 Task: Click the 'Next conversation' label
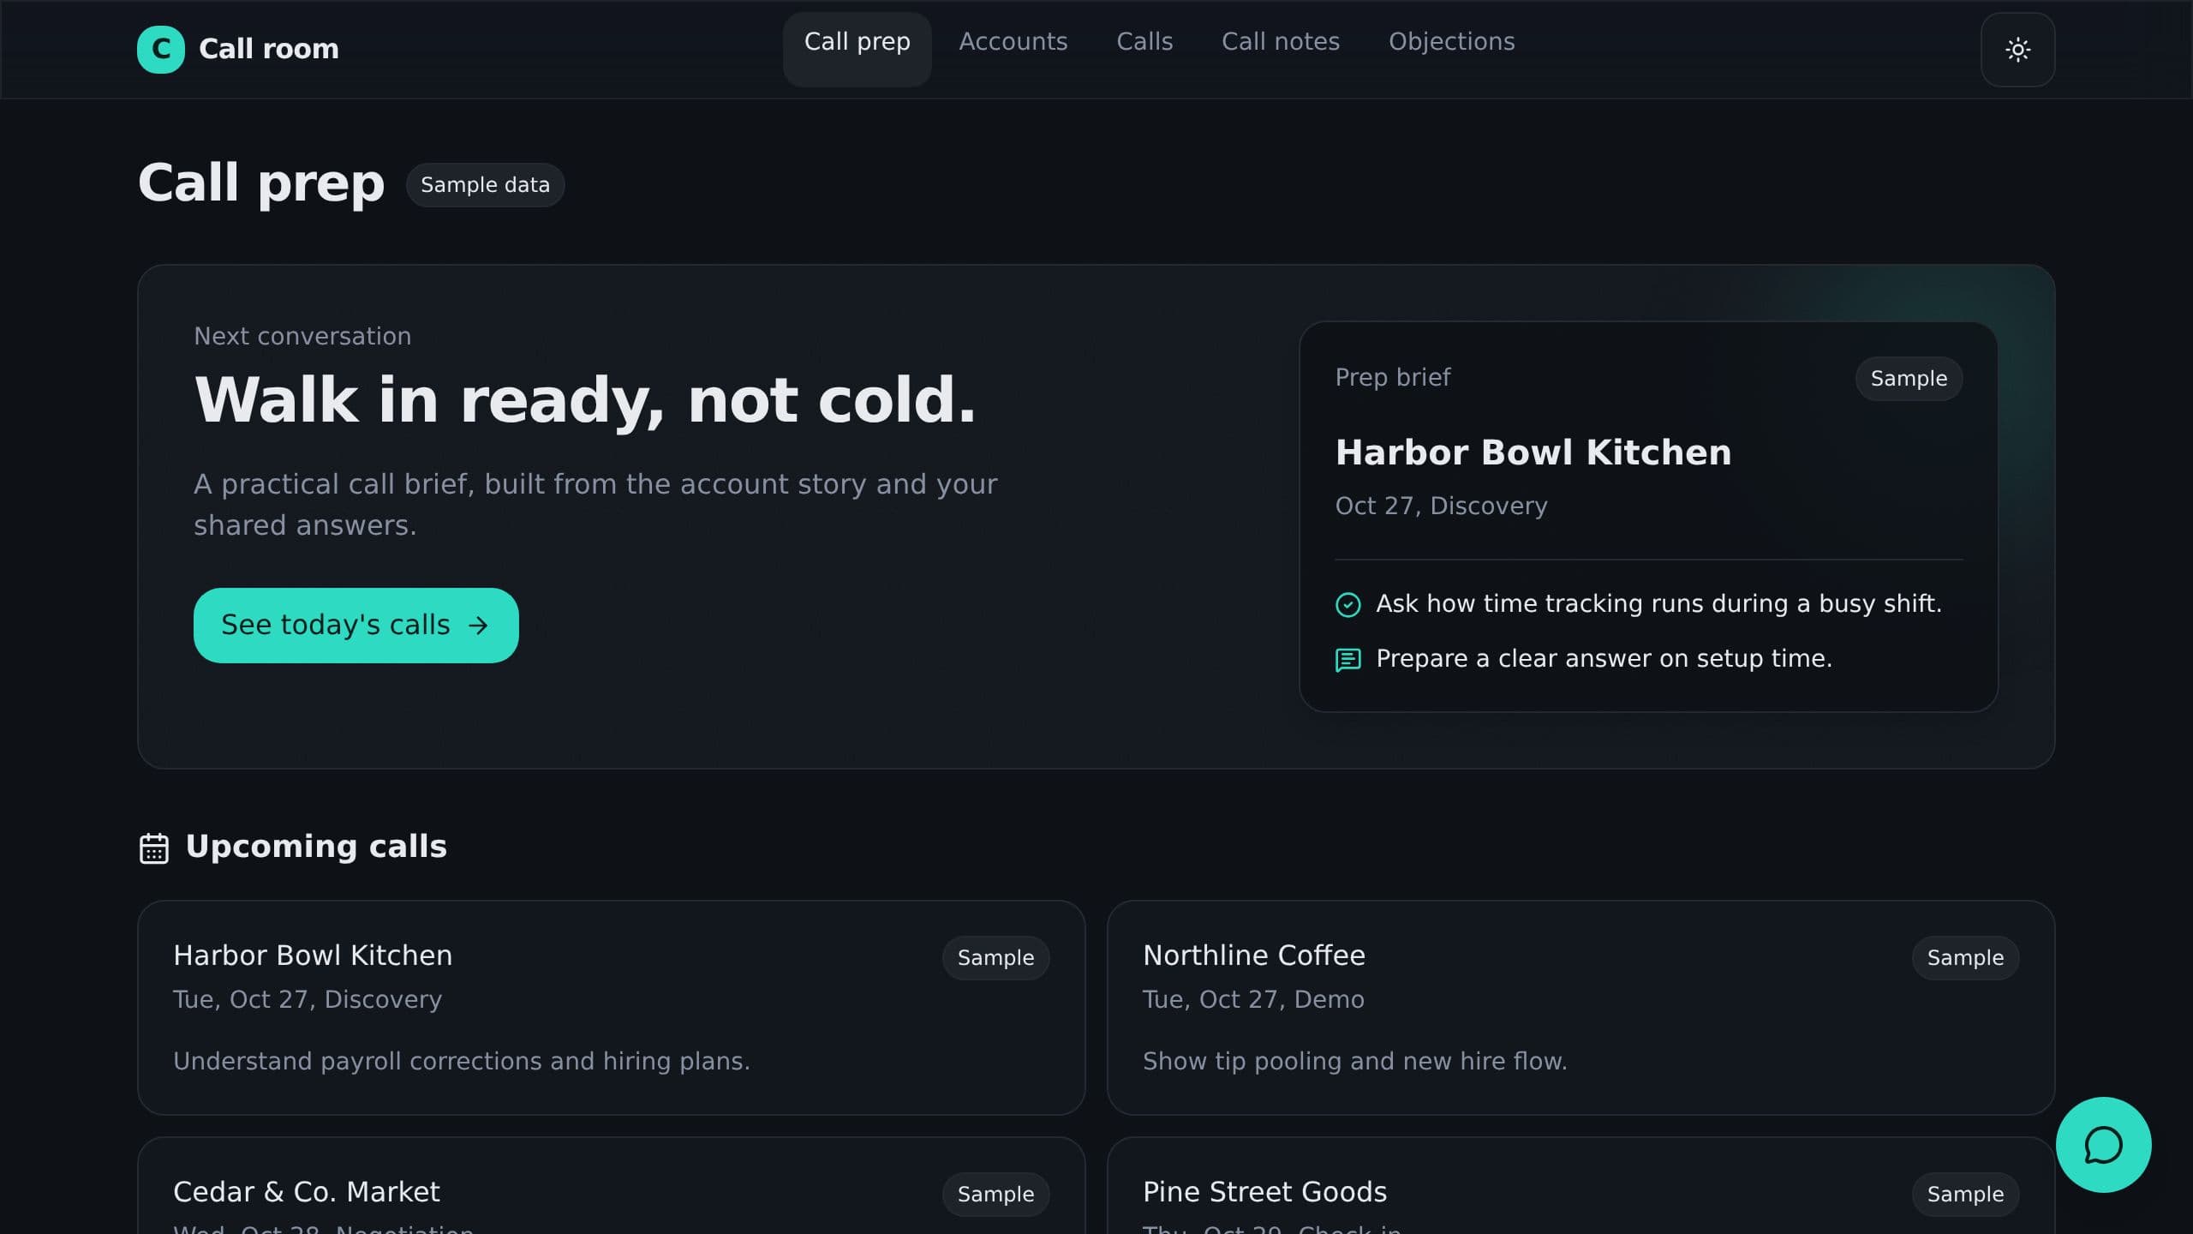pos(302,336)
